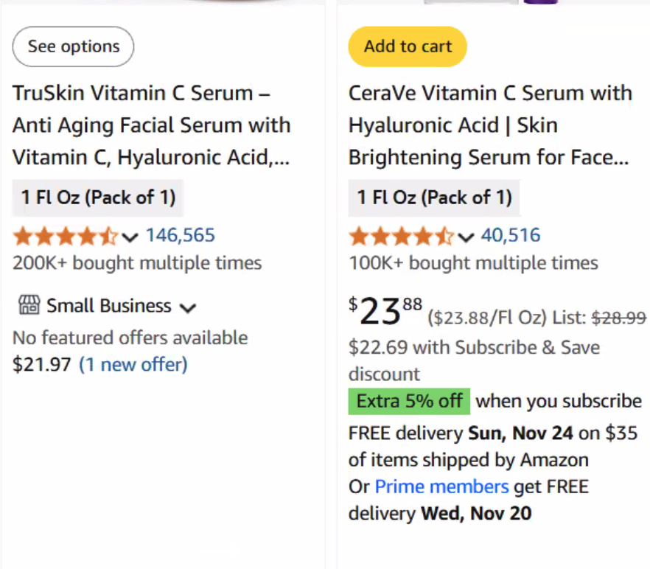This screenshot has width=650, height=569.
Task: Click the 1 new offer link
Action: click(133, 364)
